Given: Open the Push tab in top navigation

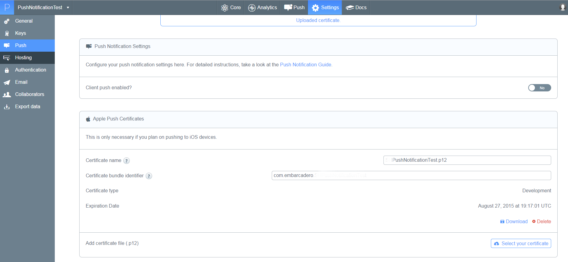Looking at the screenshot, I should [x=294, y=7].
